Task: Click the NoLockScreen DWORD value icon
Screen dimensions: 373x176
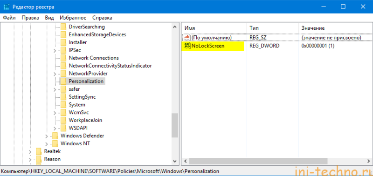Action: (187, 46)
